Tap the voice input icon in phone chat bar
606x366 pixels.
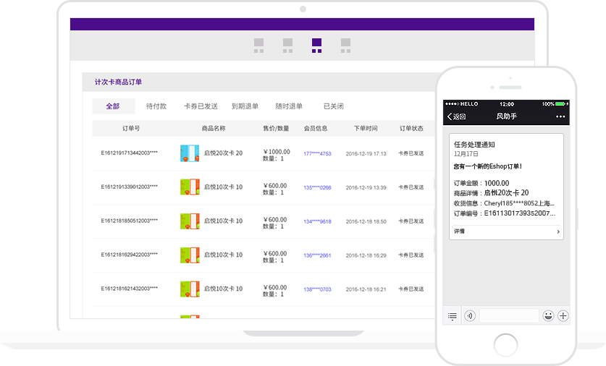[469, 316]
